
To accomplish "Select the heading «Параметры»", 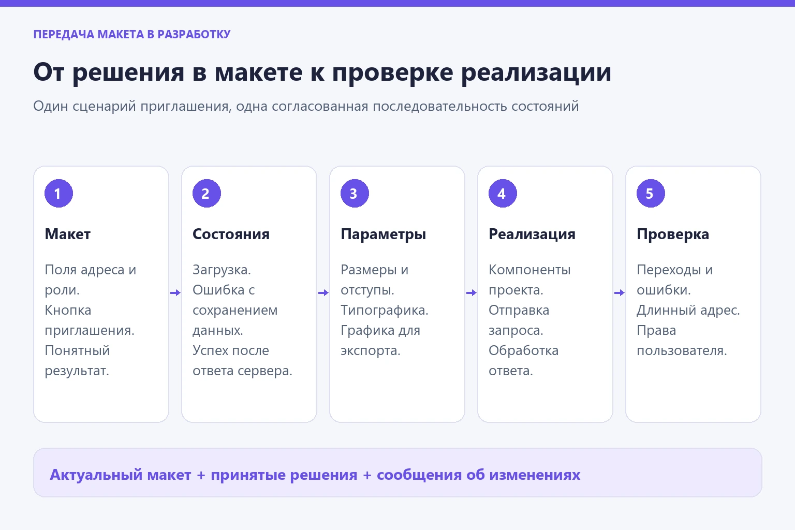I will coord(383,234).
